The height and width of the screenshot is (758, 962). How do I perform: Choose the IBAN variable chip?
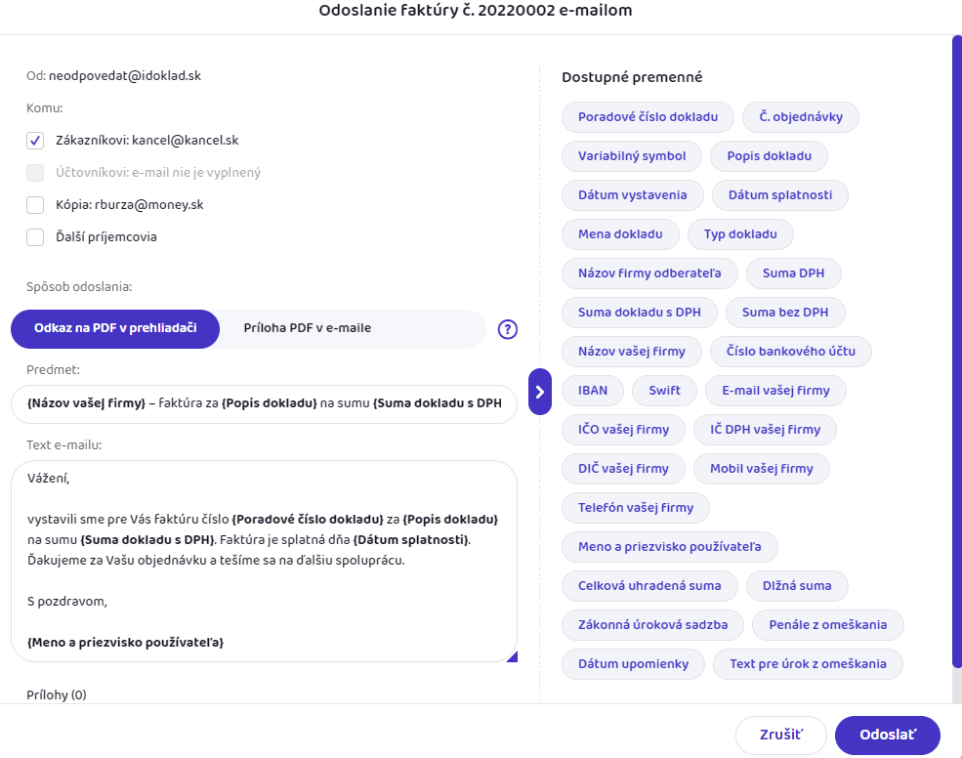(x=593, y=391)
